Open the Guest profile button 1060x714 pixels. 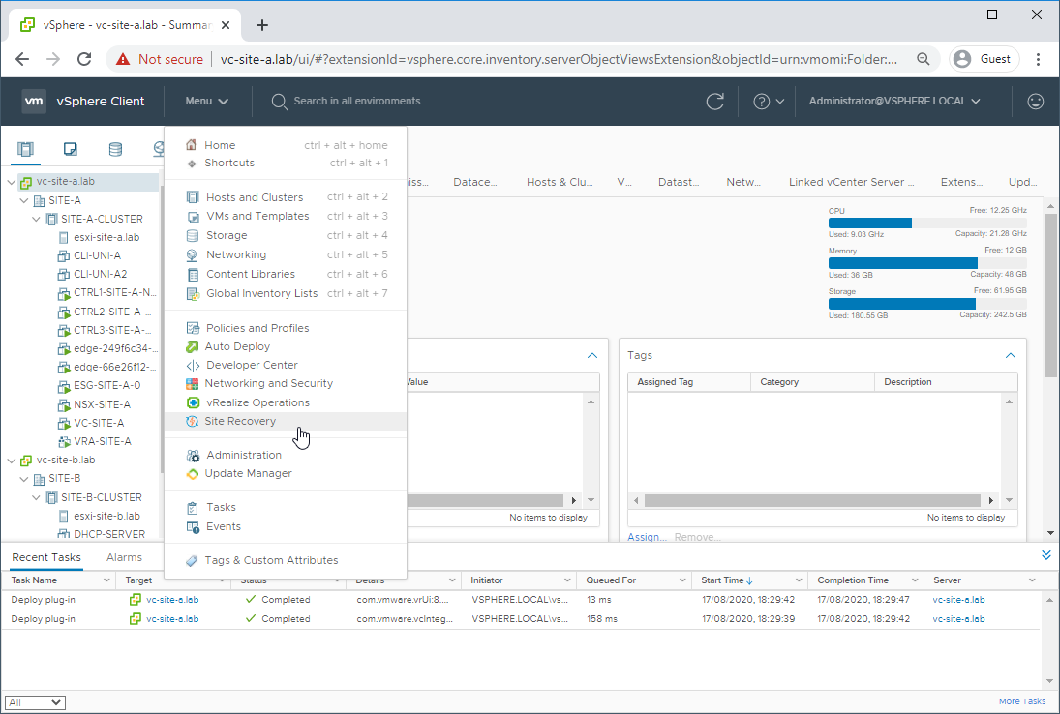pyautogui.click(x=984, y=59)
